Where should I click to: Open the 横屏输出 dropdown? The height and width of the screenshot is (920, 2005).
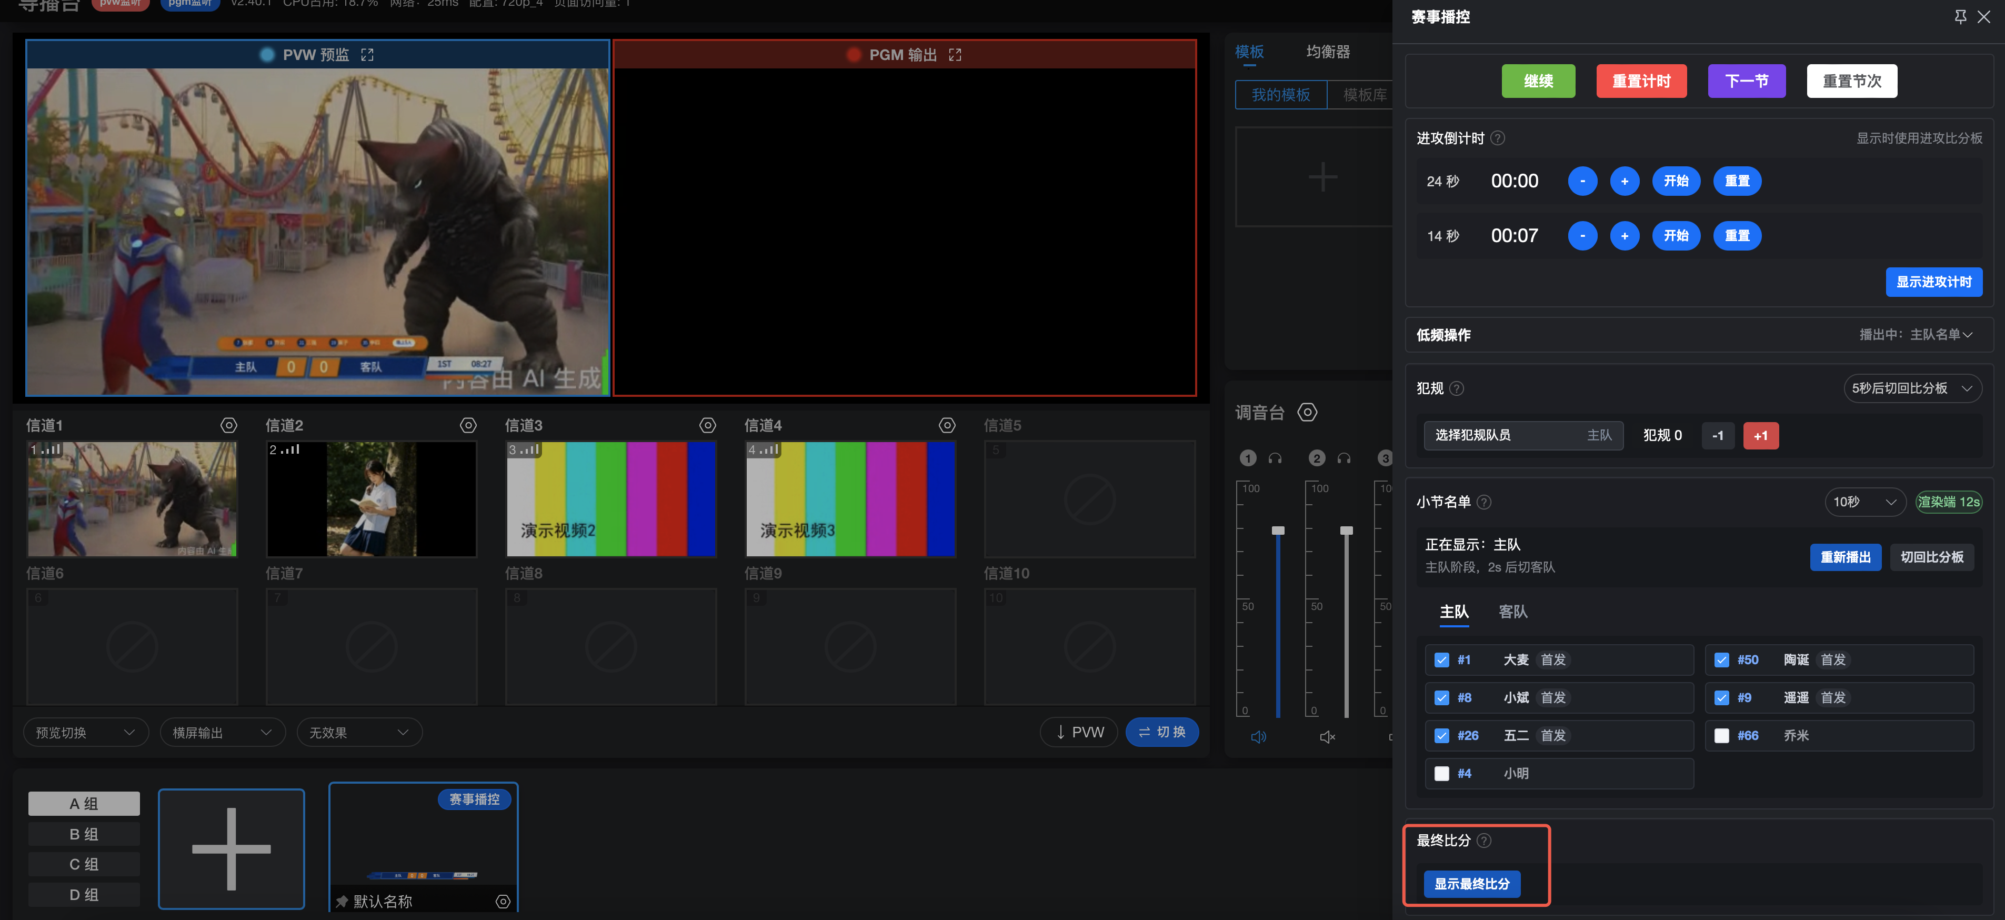[223, 733]
